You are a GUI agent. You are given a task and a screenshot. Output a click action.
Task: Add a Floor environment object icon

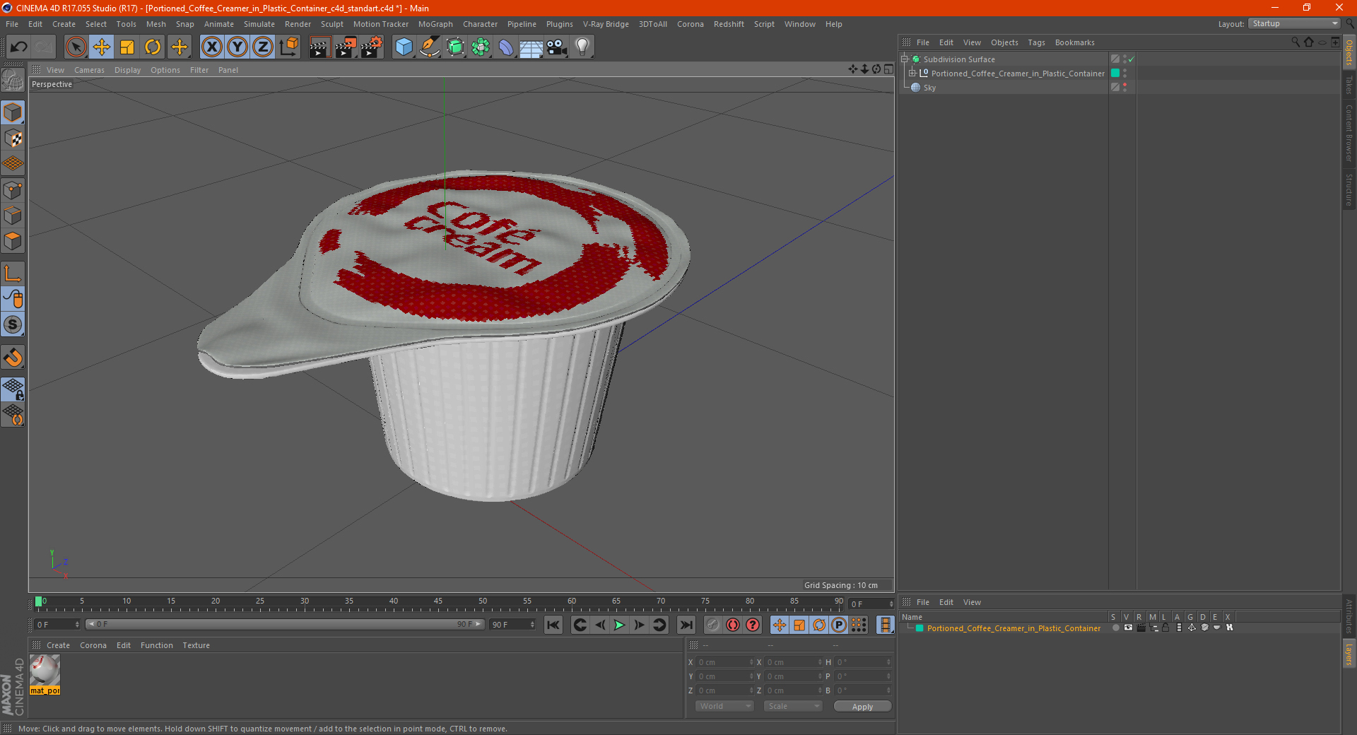click(x=531, y=47)
